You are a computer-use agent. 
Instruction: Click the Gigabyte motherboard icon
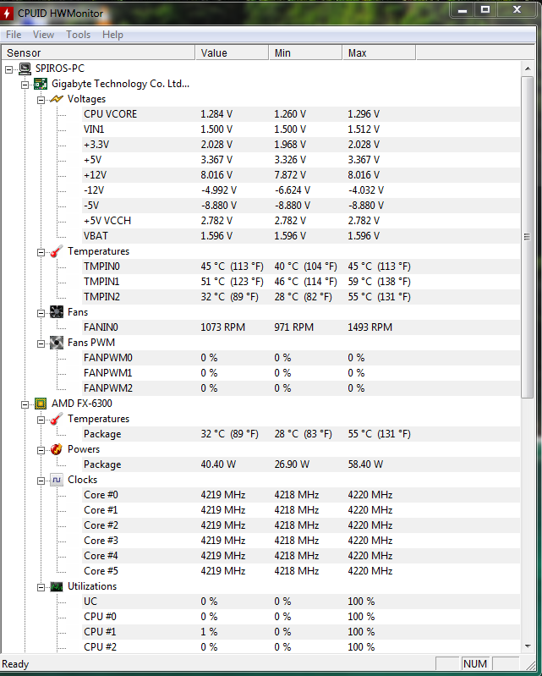41,84
